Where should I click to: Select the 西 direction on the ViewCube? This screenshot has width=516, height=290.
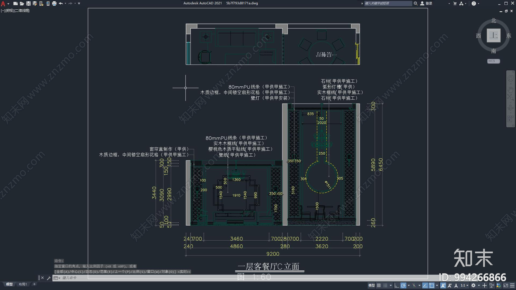click(479, 36)
